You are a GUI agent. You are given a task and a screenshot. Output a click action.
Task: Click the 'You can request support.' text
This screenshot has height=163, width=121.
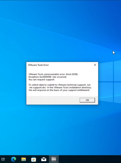(42, 79)
